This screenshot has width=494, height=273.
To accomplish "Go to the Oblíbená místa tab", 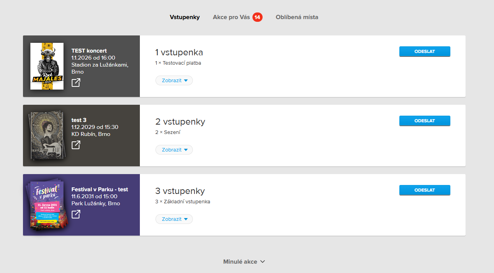I will click(297, 17).
